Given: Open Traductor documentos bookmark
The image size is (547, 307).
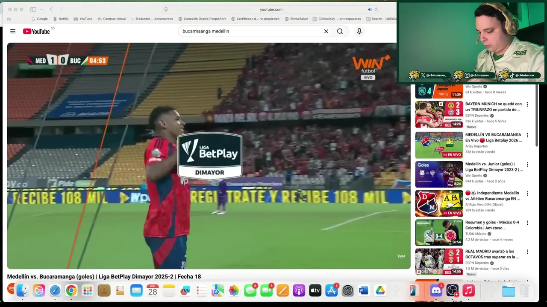Looking at the screenshot, I should click(152, 19).
